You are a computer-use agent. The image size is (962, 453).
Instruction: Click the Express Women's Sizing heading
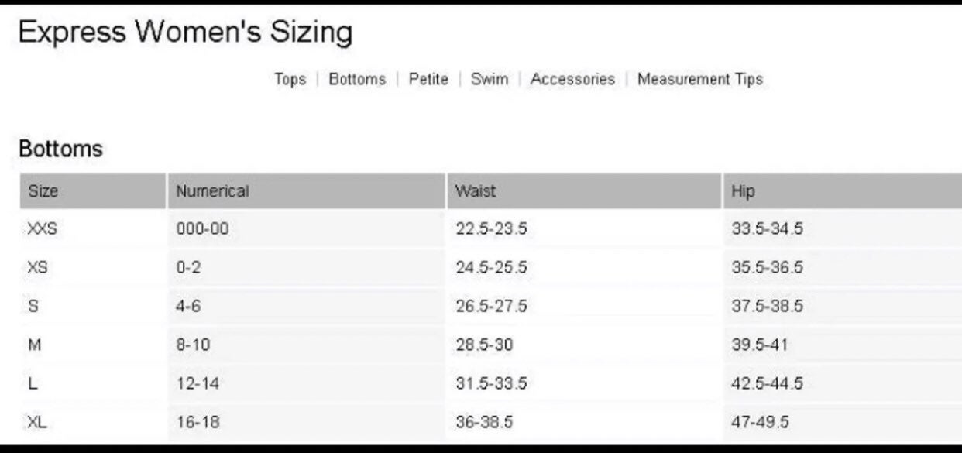(185, 33)
